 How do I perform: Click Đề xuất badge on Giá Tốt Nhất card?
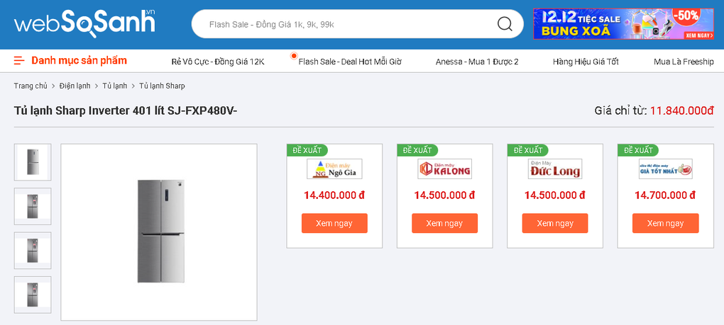point(638,150)
